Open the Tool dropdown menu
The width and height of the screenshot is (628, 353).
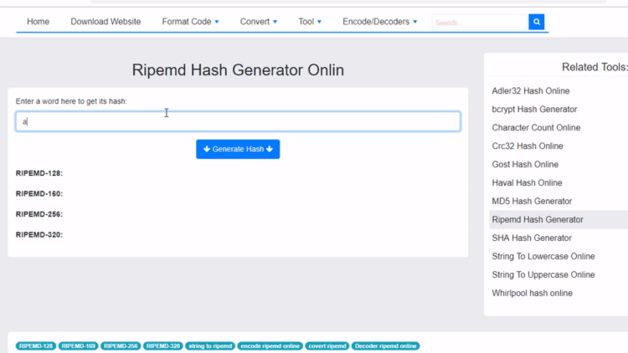point(310,22)
